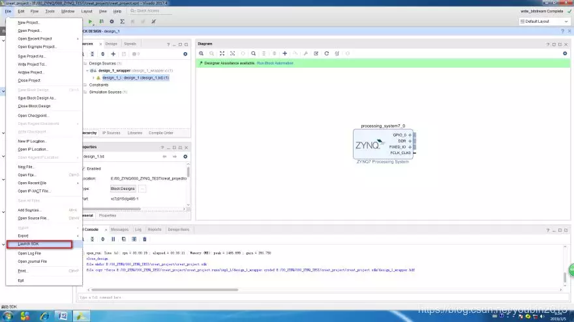This screenshot has height=322, width=574.
Task: Zoom in on the Diagram
Action: 201,53
